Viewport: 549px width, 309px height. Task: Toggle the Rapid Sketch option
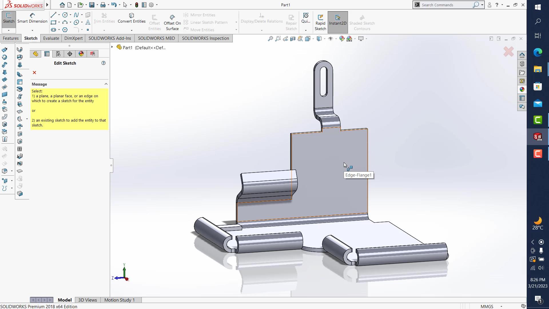click(320, 22)
